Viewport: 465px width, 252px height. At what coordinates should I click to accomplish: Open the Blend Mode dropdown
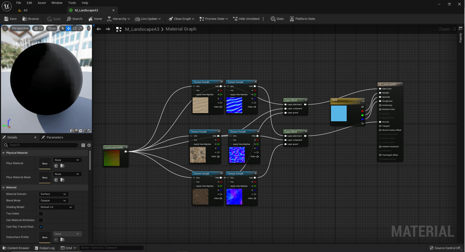point(54,201)
